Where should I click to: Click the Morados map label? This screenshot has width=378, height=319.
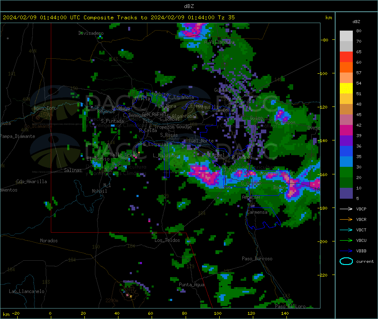coord(49,241)
